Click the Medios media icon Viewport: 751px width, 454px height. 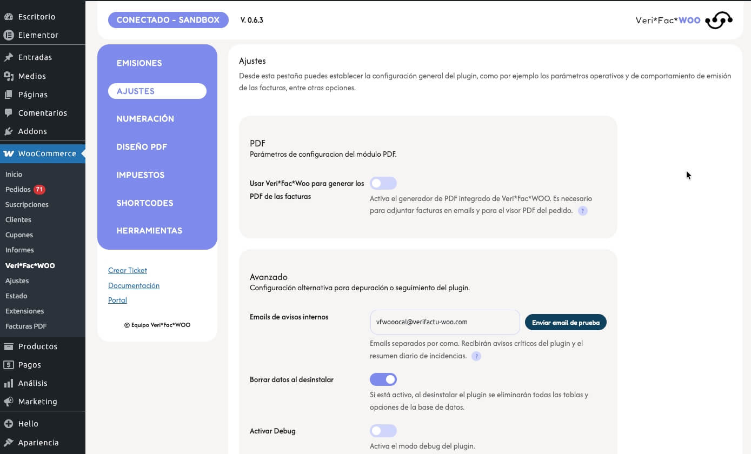pyautogui.click(x=9, y=76)
